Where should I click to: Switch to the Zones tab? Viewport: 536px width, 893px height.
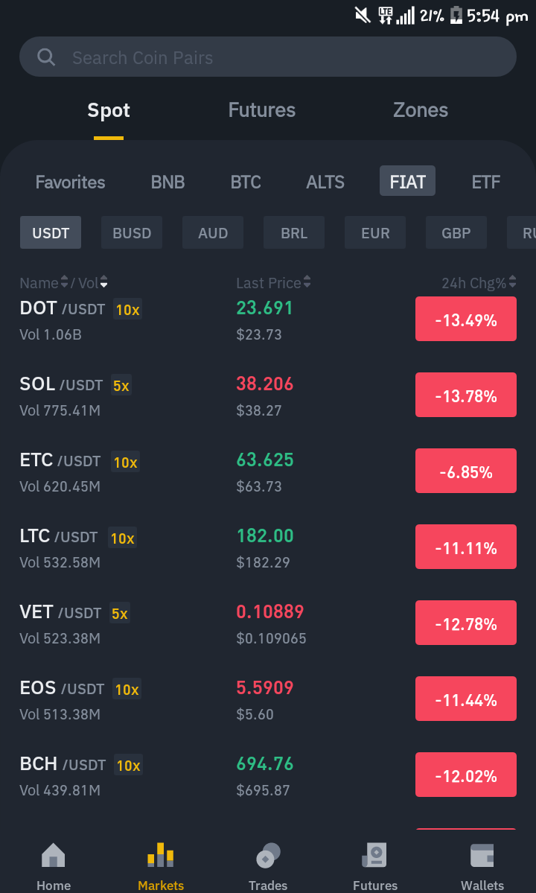click(421, 110)
